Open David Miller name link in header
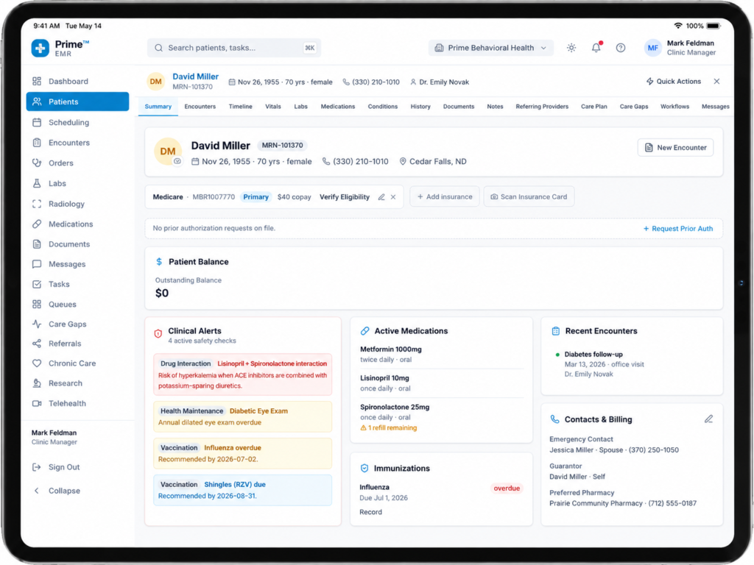Viewport: 754px width, 565px height. coord(195,77)
